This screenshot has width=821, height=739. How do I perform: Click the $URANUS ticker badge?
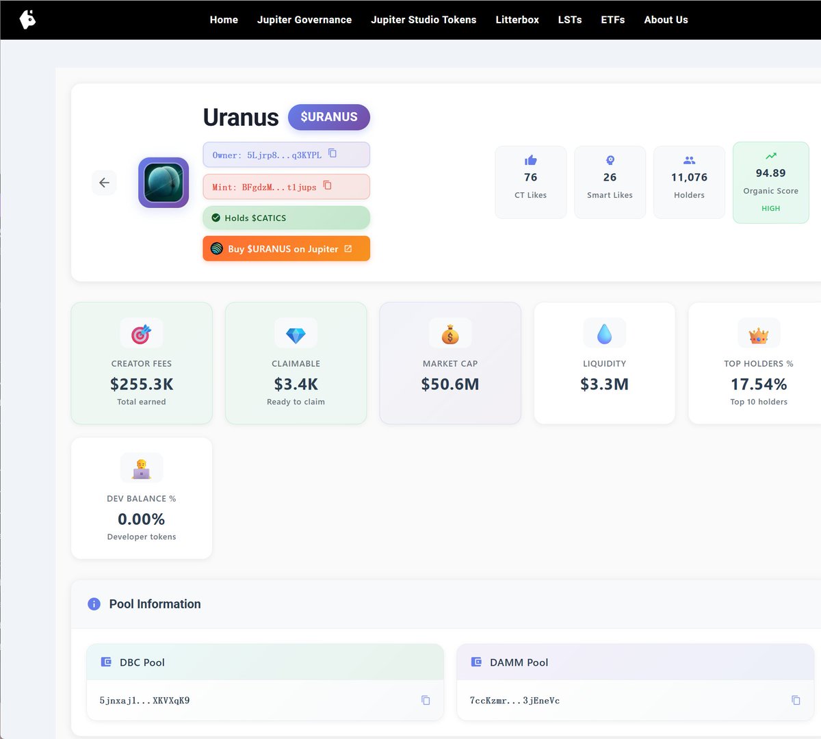[x=329, y=117]
